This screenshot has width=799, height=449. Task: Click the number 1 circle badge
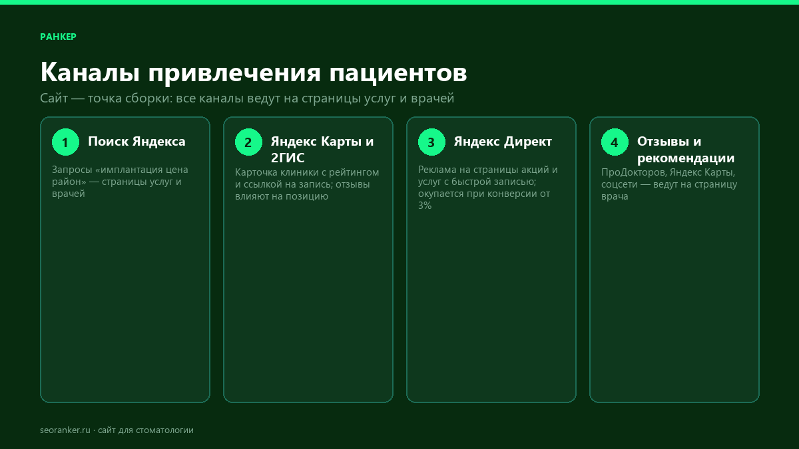coord(65,142)
